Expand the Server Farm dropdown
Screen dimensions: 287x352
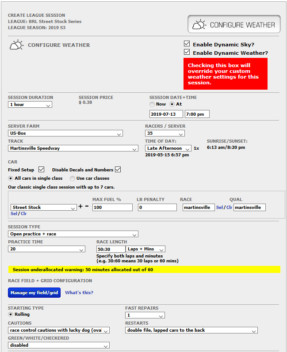pyautogui.click(x=65, y=133)
